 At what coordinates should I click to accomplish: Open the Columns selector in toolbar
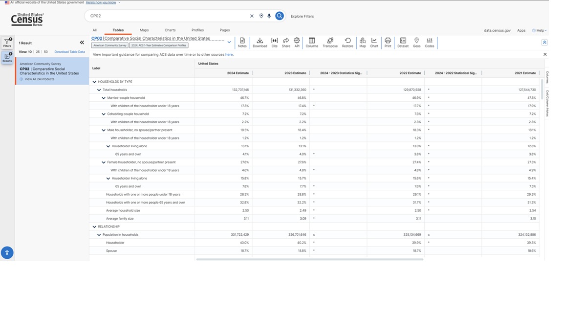pyautogui.click(x=312, y=43)
